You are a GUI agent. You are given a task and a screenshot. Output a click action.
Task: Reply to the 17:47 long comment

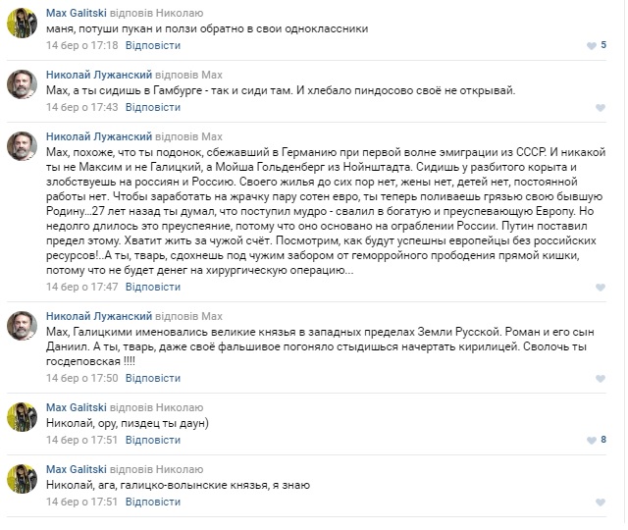point(153,287)
